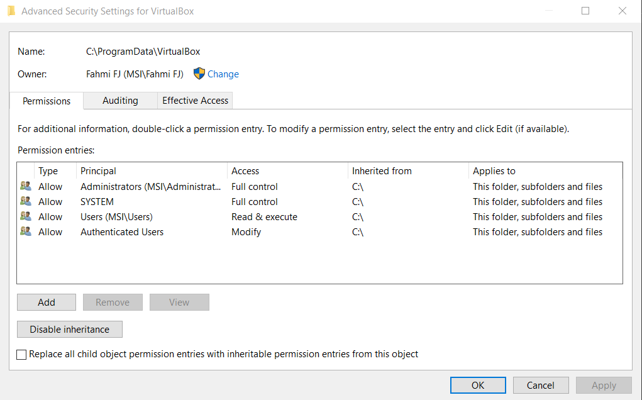Click the user group icon for Users entry
The width and height of the screenshot is (642, 400).
coord(26,216)
